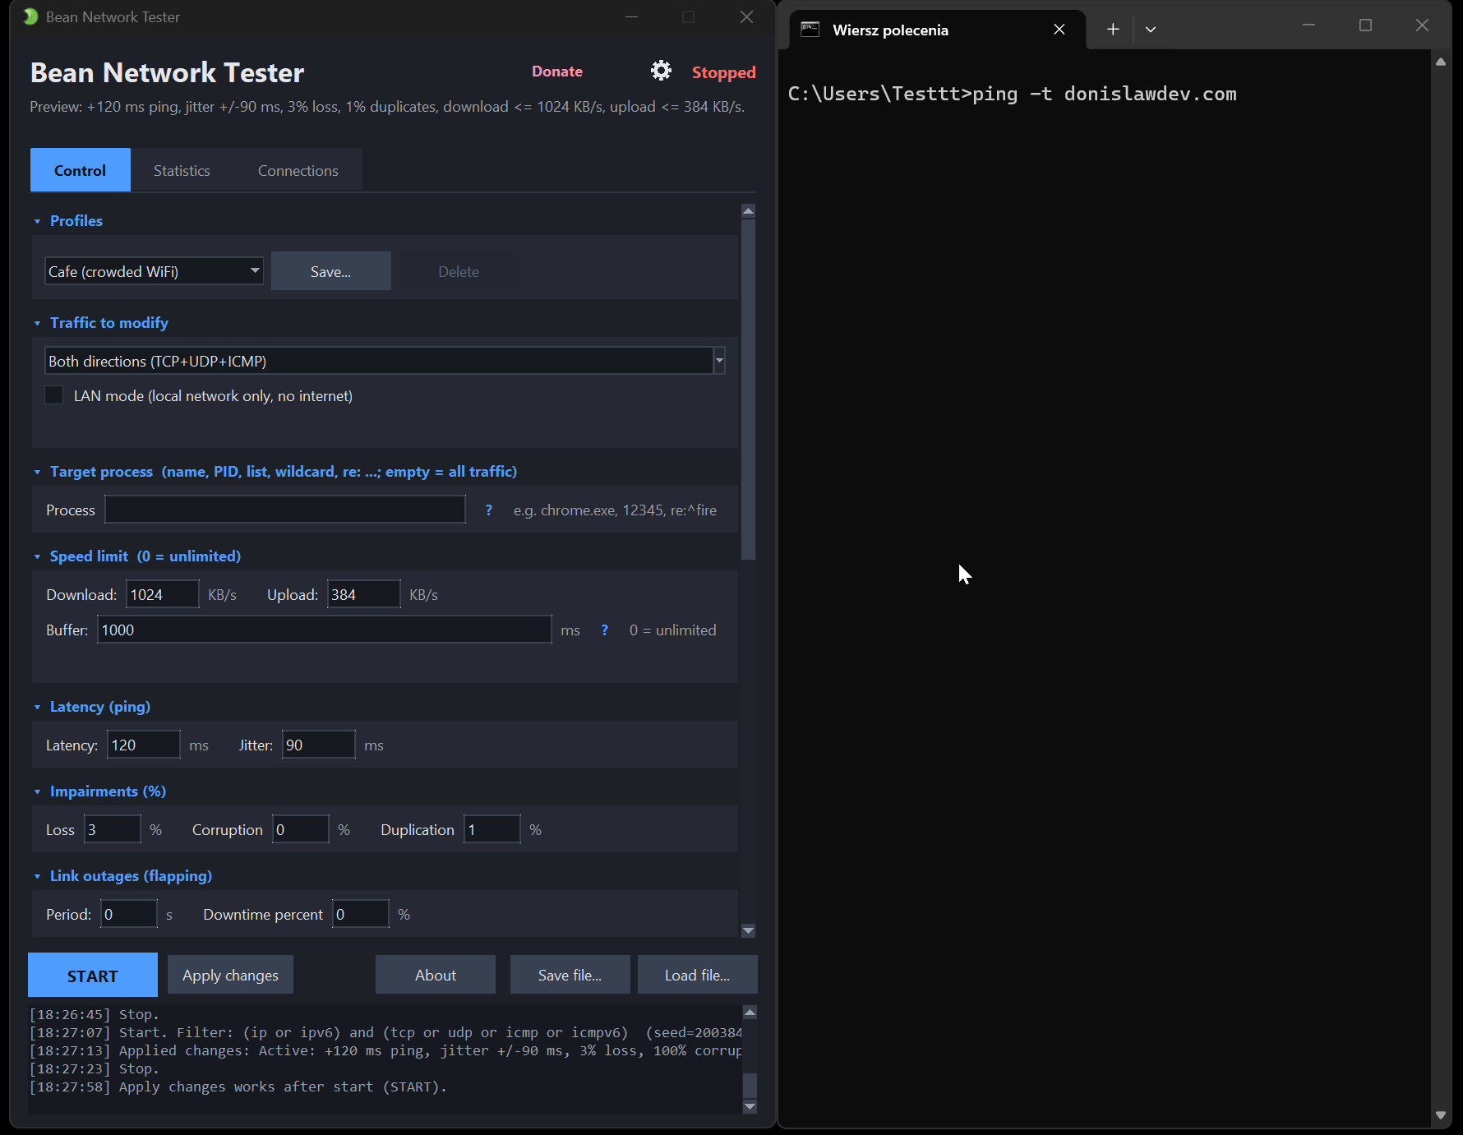The width and height of the screenshot is (1463, 1135).
Task: Click the log panel scrollbar down arrow
Action: click(750, 1106)
